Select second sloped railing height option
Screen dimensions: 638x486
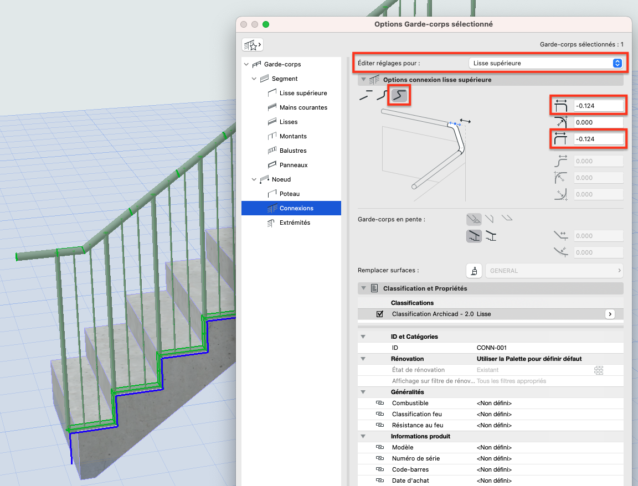pos(491,236)
